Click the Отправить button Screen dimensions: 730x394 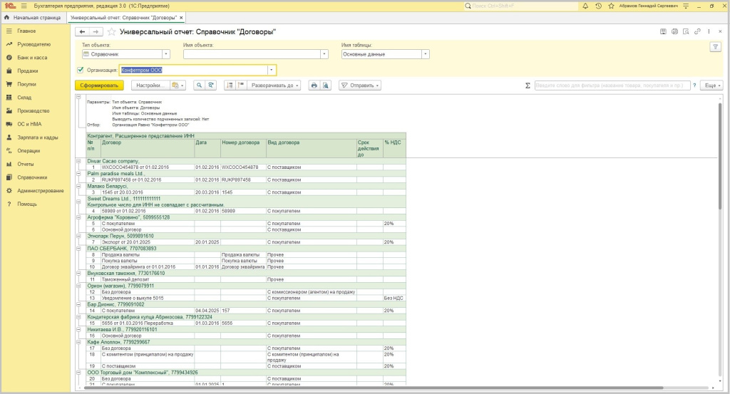click(x=360, y=85)
